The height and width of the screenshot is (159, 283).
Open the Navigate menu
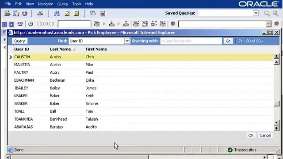coord(46,4)
